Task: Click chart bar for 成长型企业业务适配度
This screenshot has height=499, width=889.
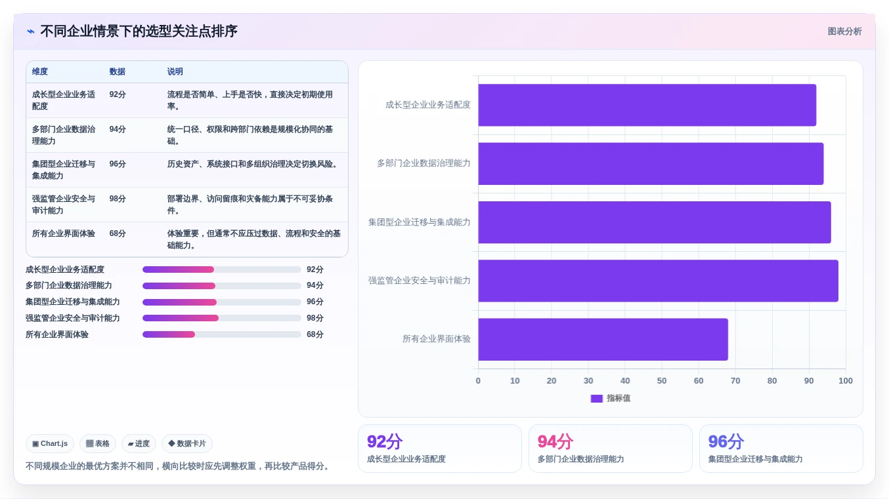Action: (647, 105)
